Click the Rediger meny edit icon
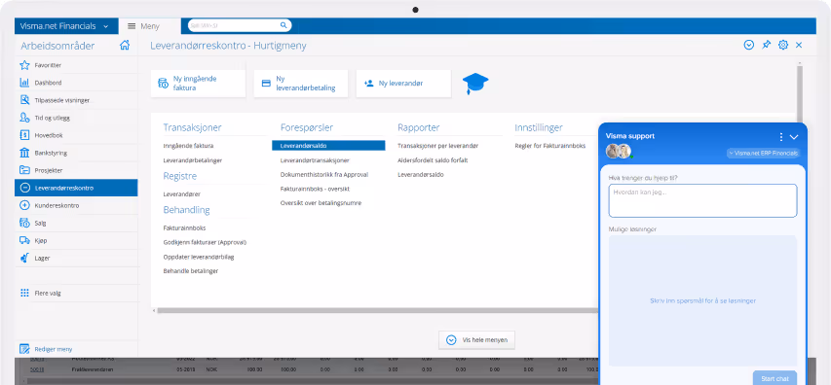 [24, 349]
